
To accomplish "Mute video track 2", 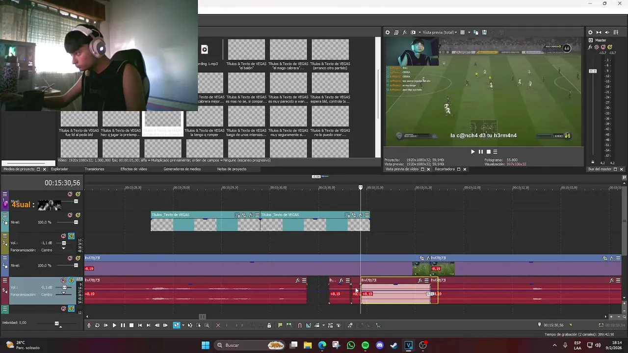I will coord(70,215).
